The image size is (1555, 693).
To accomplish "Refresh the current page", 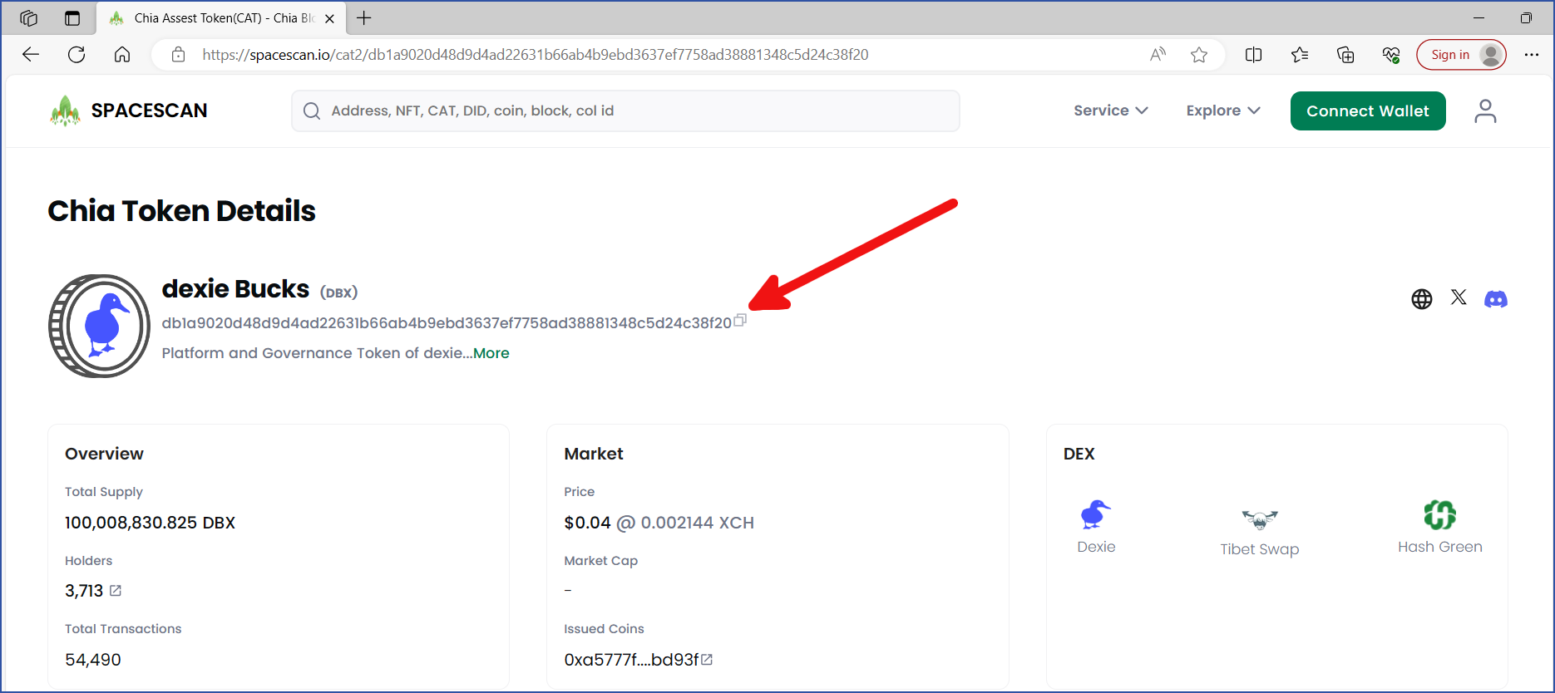I will pos(77,55).
